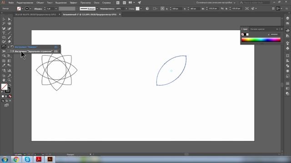
Task: Select the Blend tool
Action: coord(9,65)
